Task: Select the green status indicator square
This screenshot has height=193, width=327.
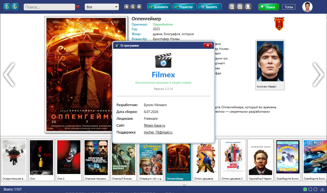Action: tap(305, 189)
